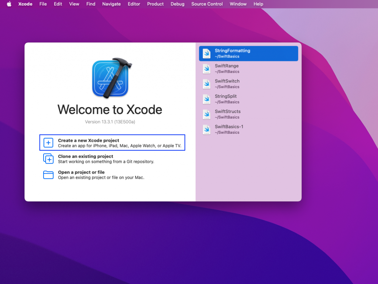Click the plus icon for new Xcode project
The image size is (378, 284).
48,143
